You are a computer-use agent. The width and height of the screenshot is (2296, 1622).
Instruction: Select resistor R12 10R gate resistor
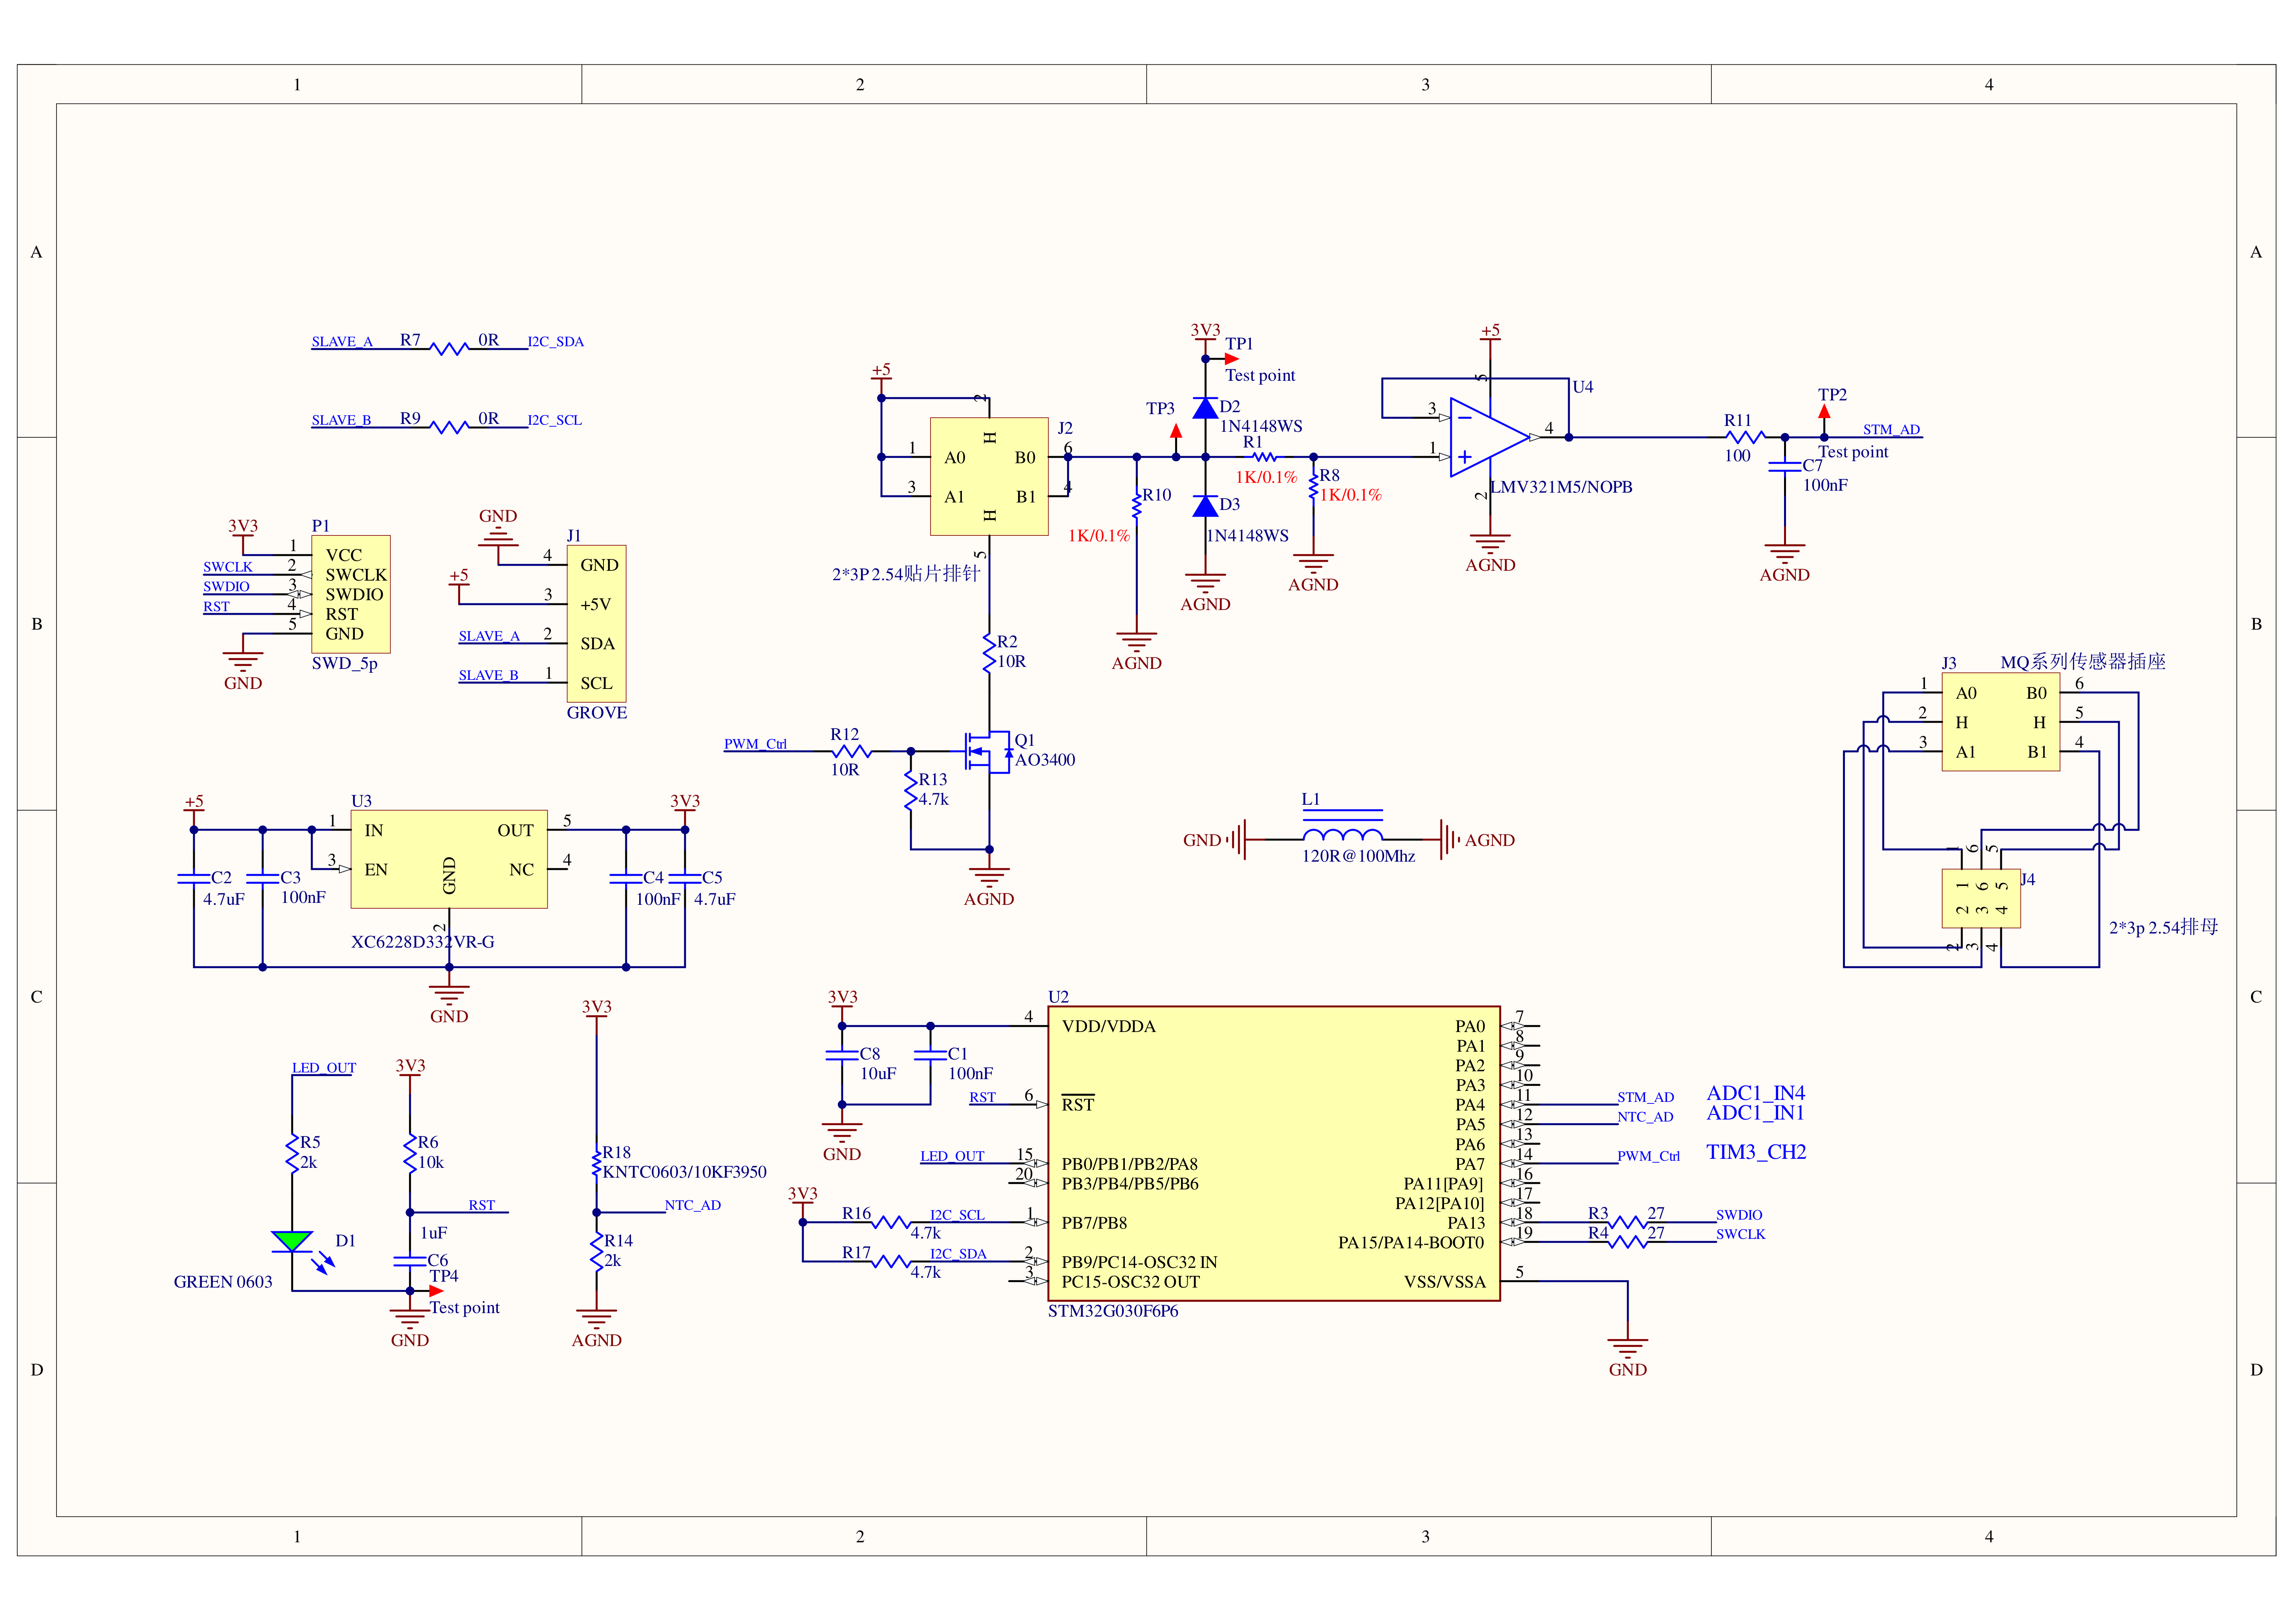pos(851,751)
